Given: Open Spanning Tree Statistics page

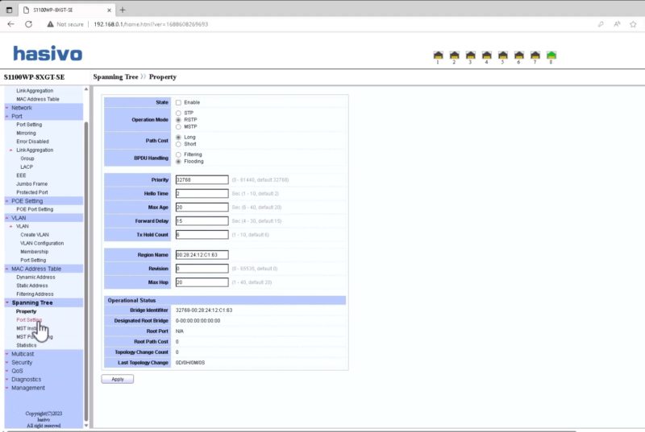Looking at the screenshot, I should coord(27,345).
